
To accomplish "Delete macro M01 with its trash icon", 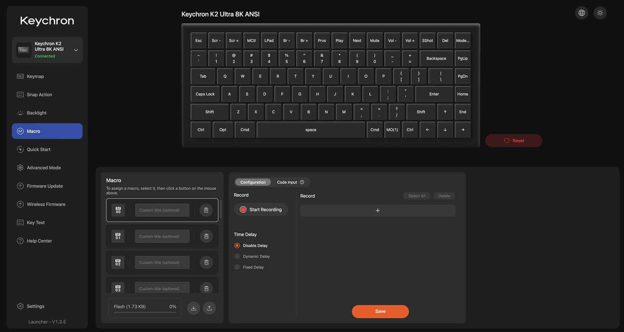I will [x=206, y=236].
